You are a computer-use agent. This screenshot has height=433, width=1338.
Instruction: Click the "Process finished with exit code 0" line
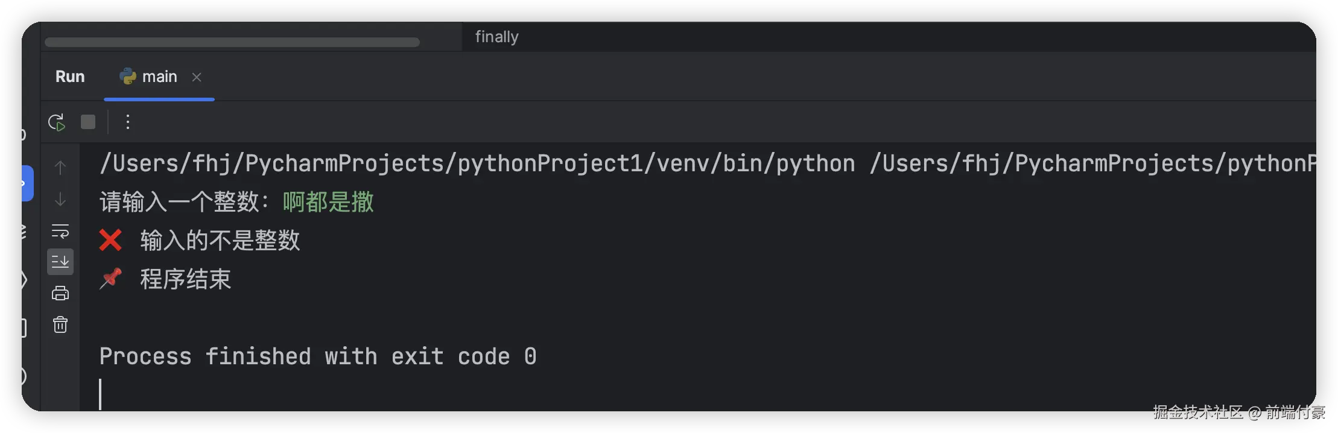point(318,356)
